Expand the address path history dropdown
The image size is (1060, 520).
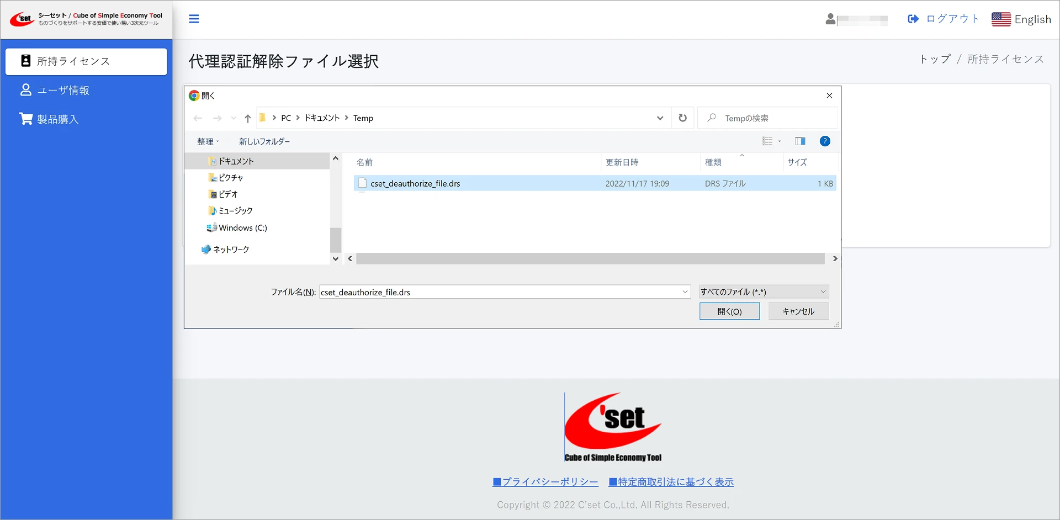(x=660, y=118)
